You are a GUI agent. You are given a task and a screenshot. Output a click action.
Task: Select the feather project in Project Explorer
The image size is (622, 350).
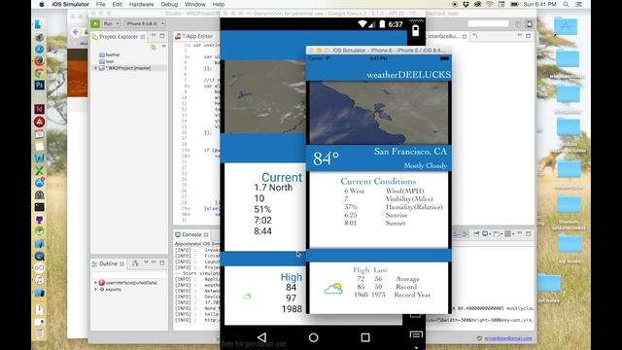(x=110, y=54)
